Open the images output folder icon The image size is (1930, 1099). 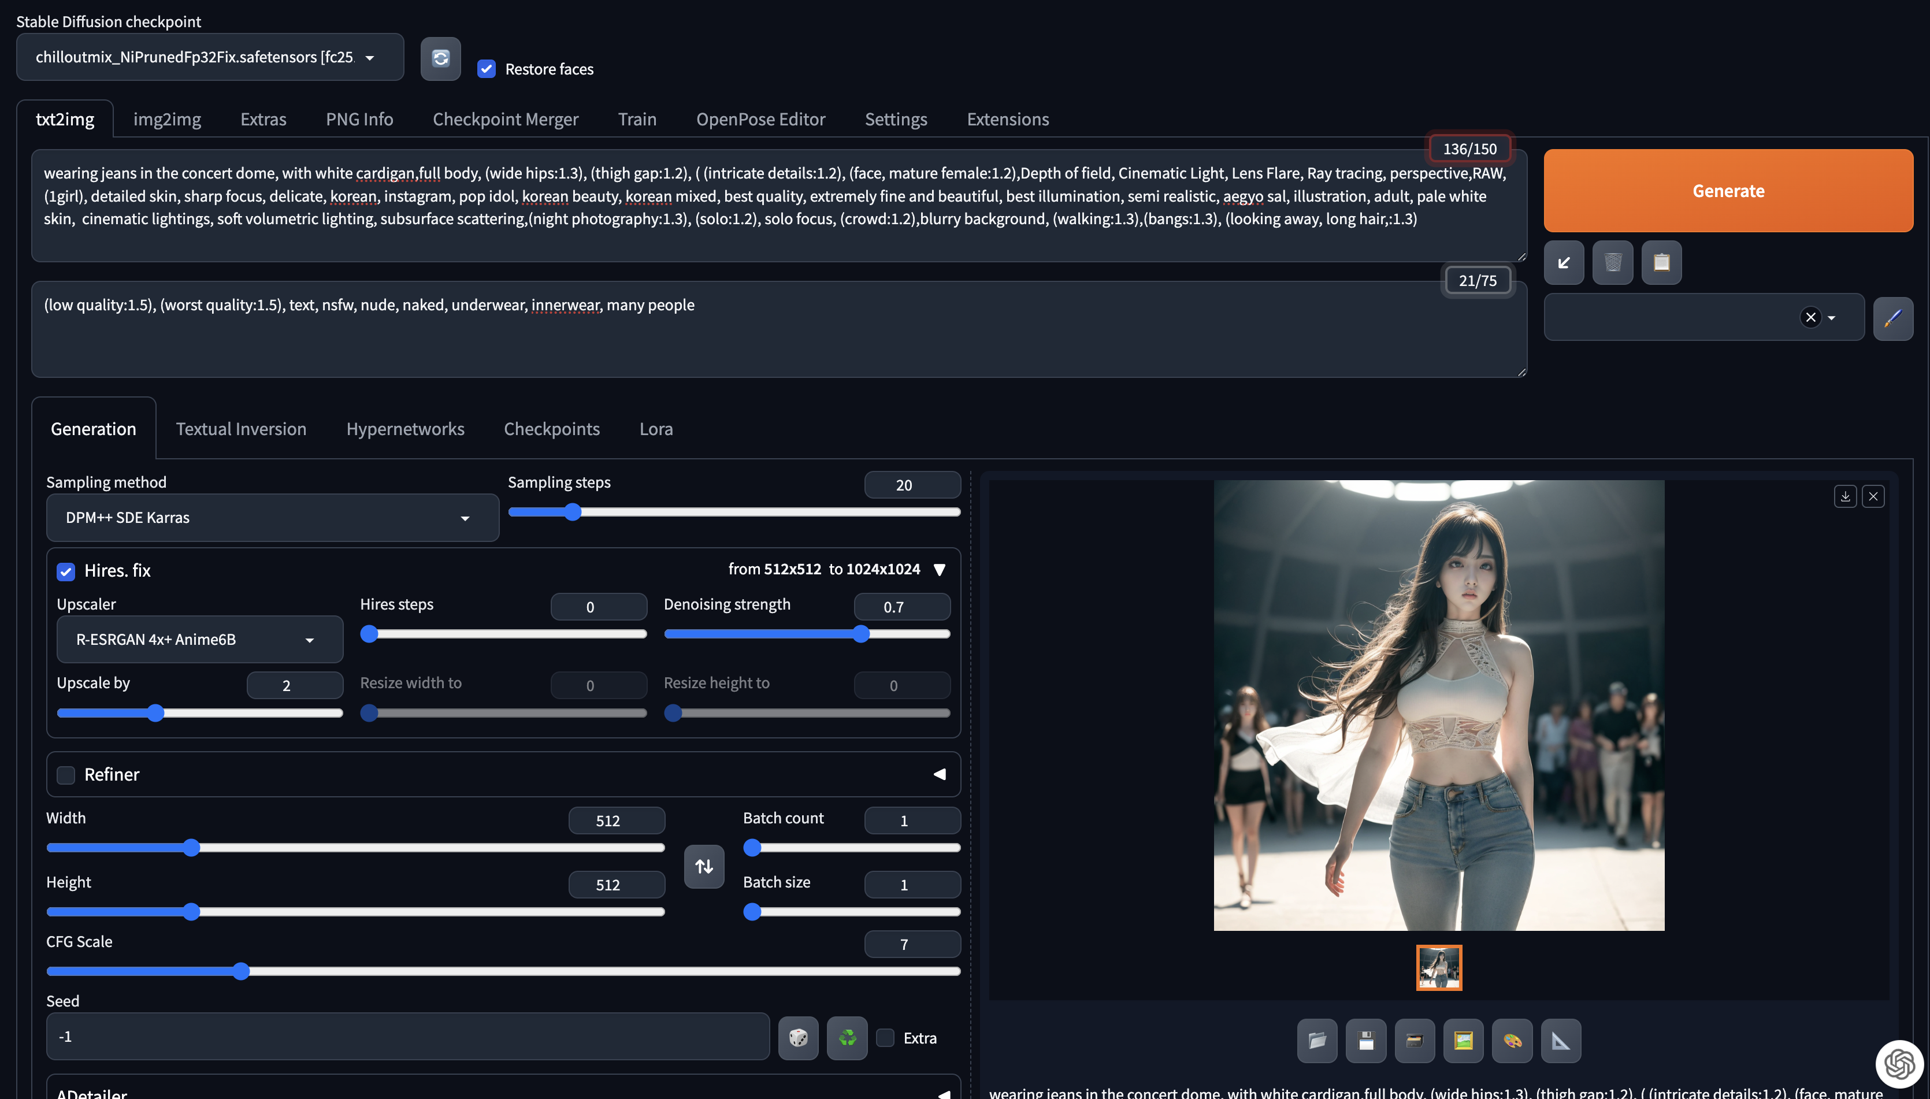pos(1316,1041)
